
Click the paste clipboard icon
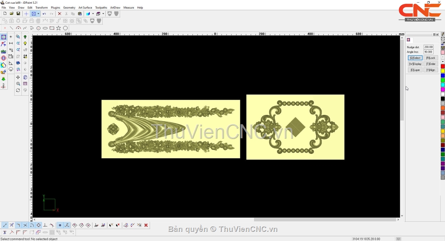click(x=80, y=14)
